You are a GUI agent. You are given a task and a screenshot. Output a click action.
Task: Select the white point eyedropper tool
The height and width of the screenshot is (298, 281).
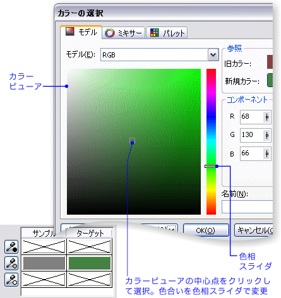[11, 280]
